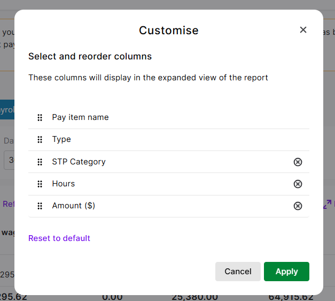Click the drag handle beside Type
The width and height of the screenshot is (335, 301).
[40, 140]
